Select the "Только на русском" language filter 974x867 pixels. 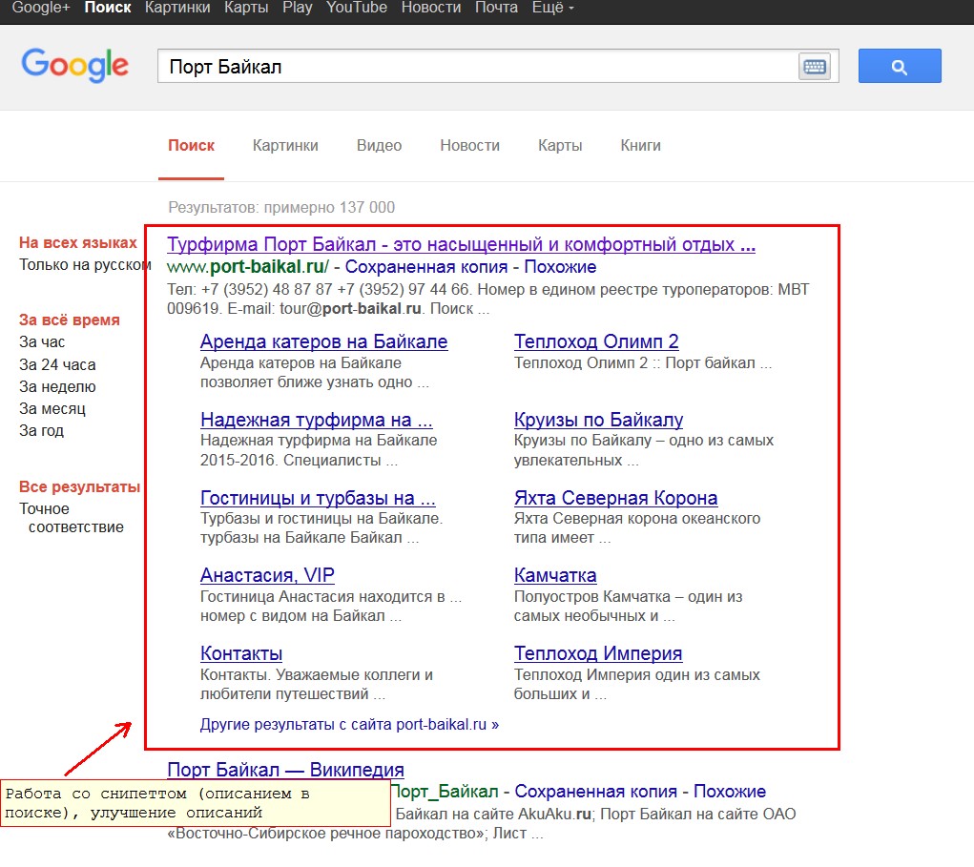coord(85,265)
